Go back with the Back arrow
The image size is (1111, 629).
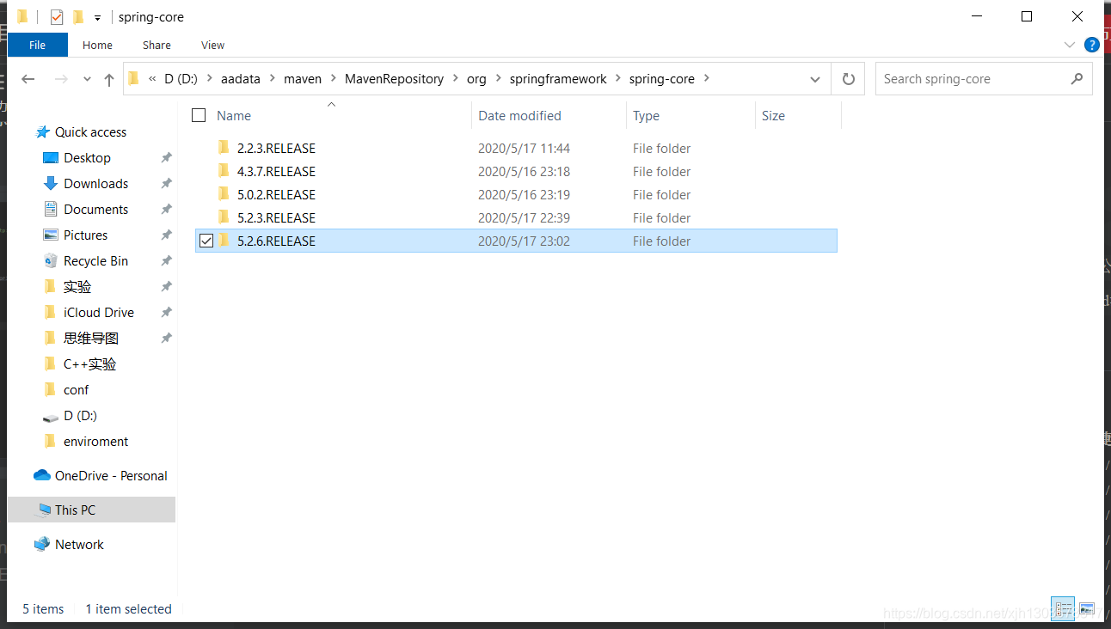pyautogui.click(x=28, y=79)
